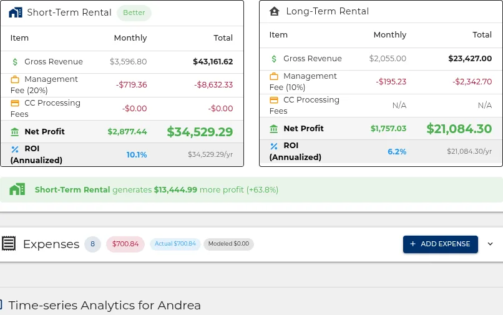
Task: Click the Short-Term Rental building icon
Action: [x=16, y=12]
